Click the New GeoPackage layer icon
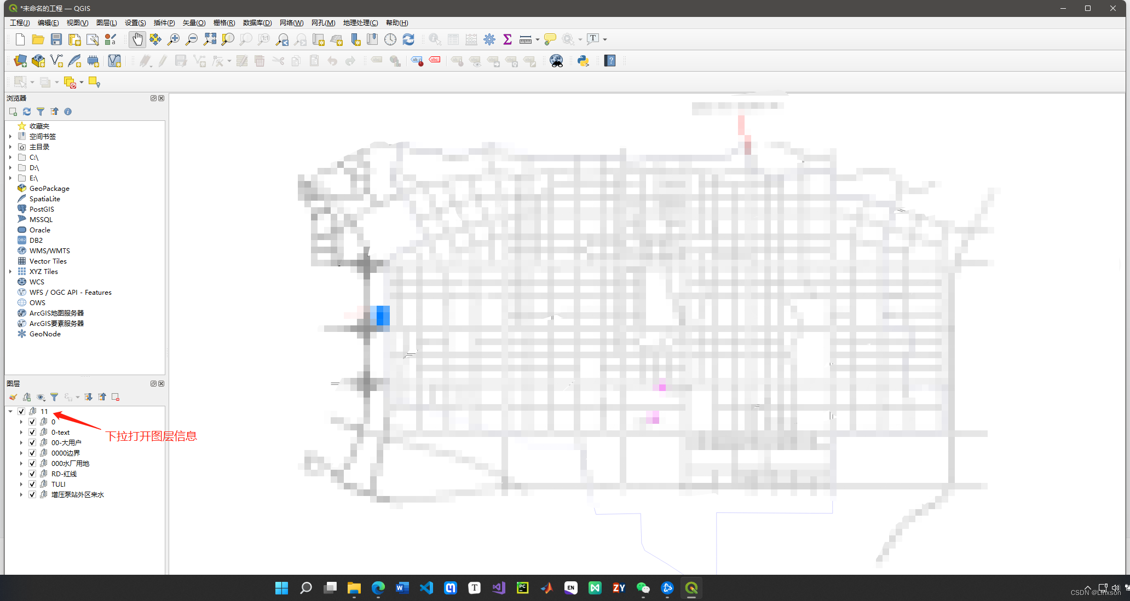Screen dimensions: 1130x601 click(x=38, y=61)
